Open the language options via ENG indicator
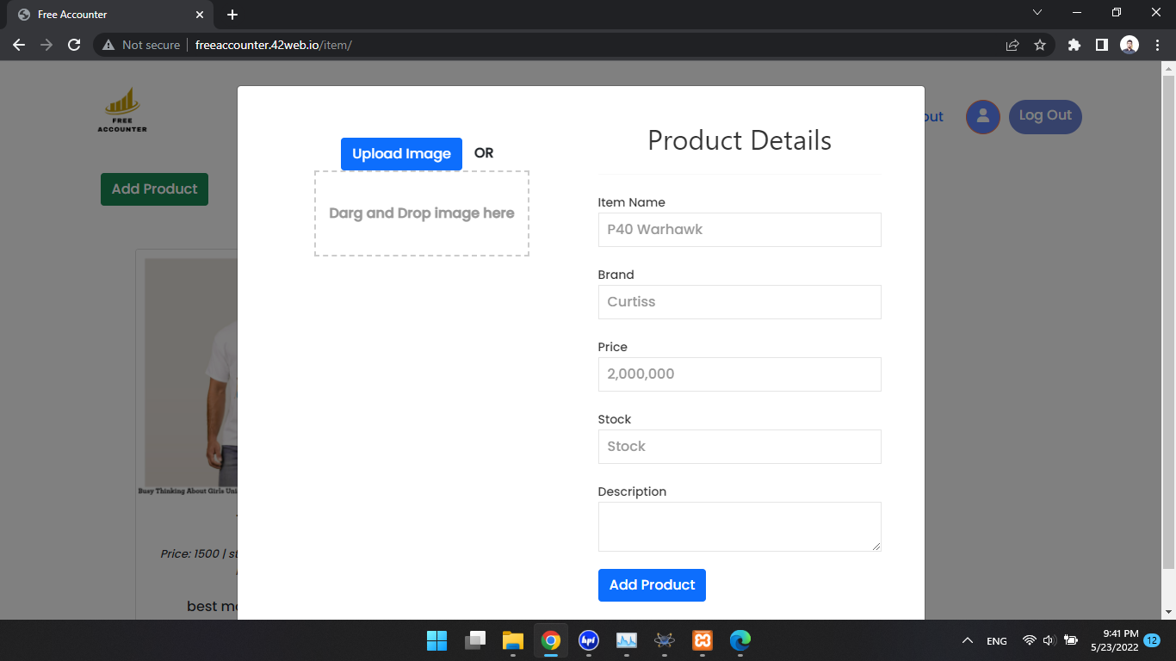This screenshot has width=1176, height=661. coord(996,640)
